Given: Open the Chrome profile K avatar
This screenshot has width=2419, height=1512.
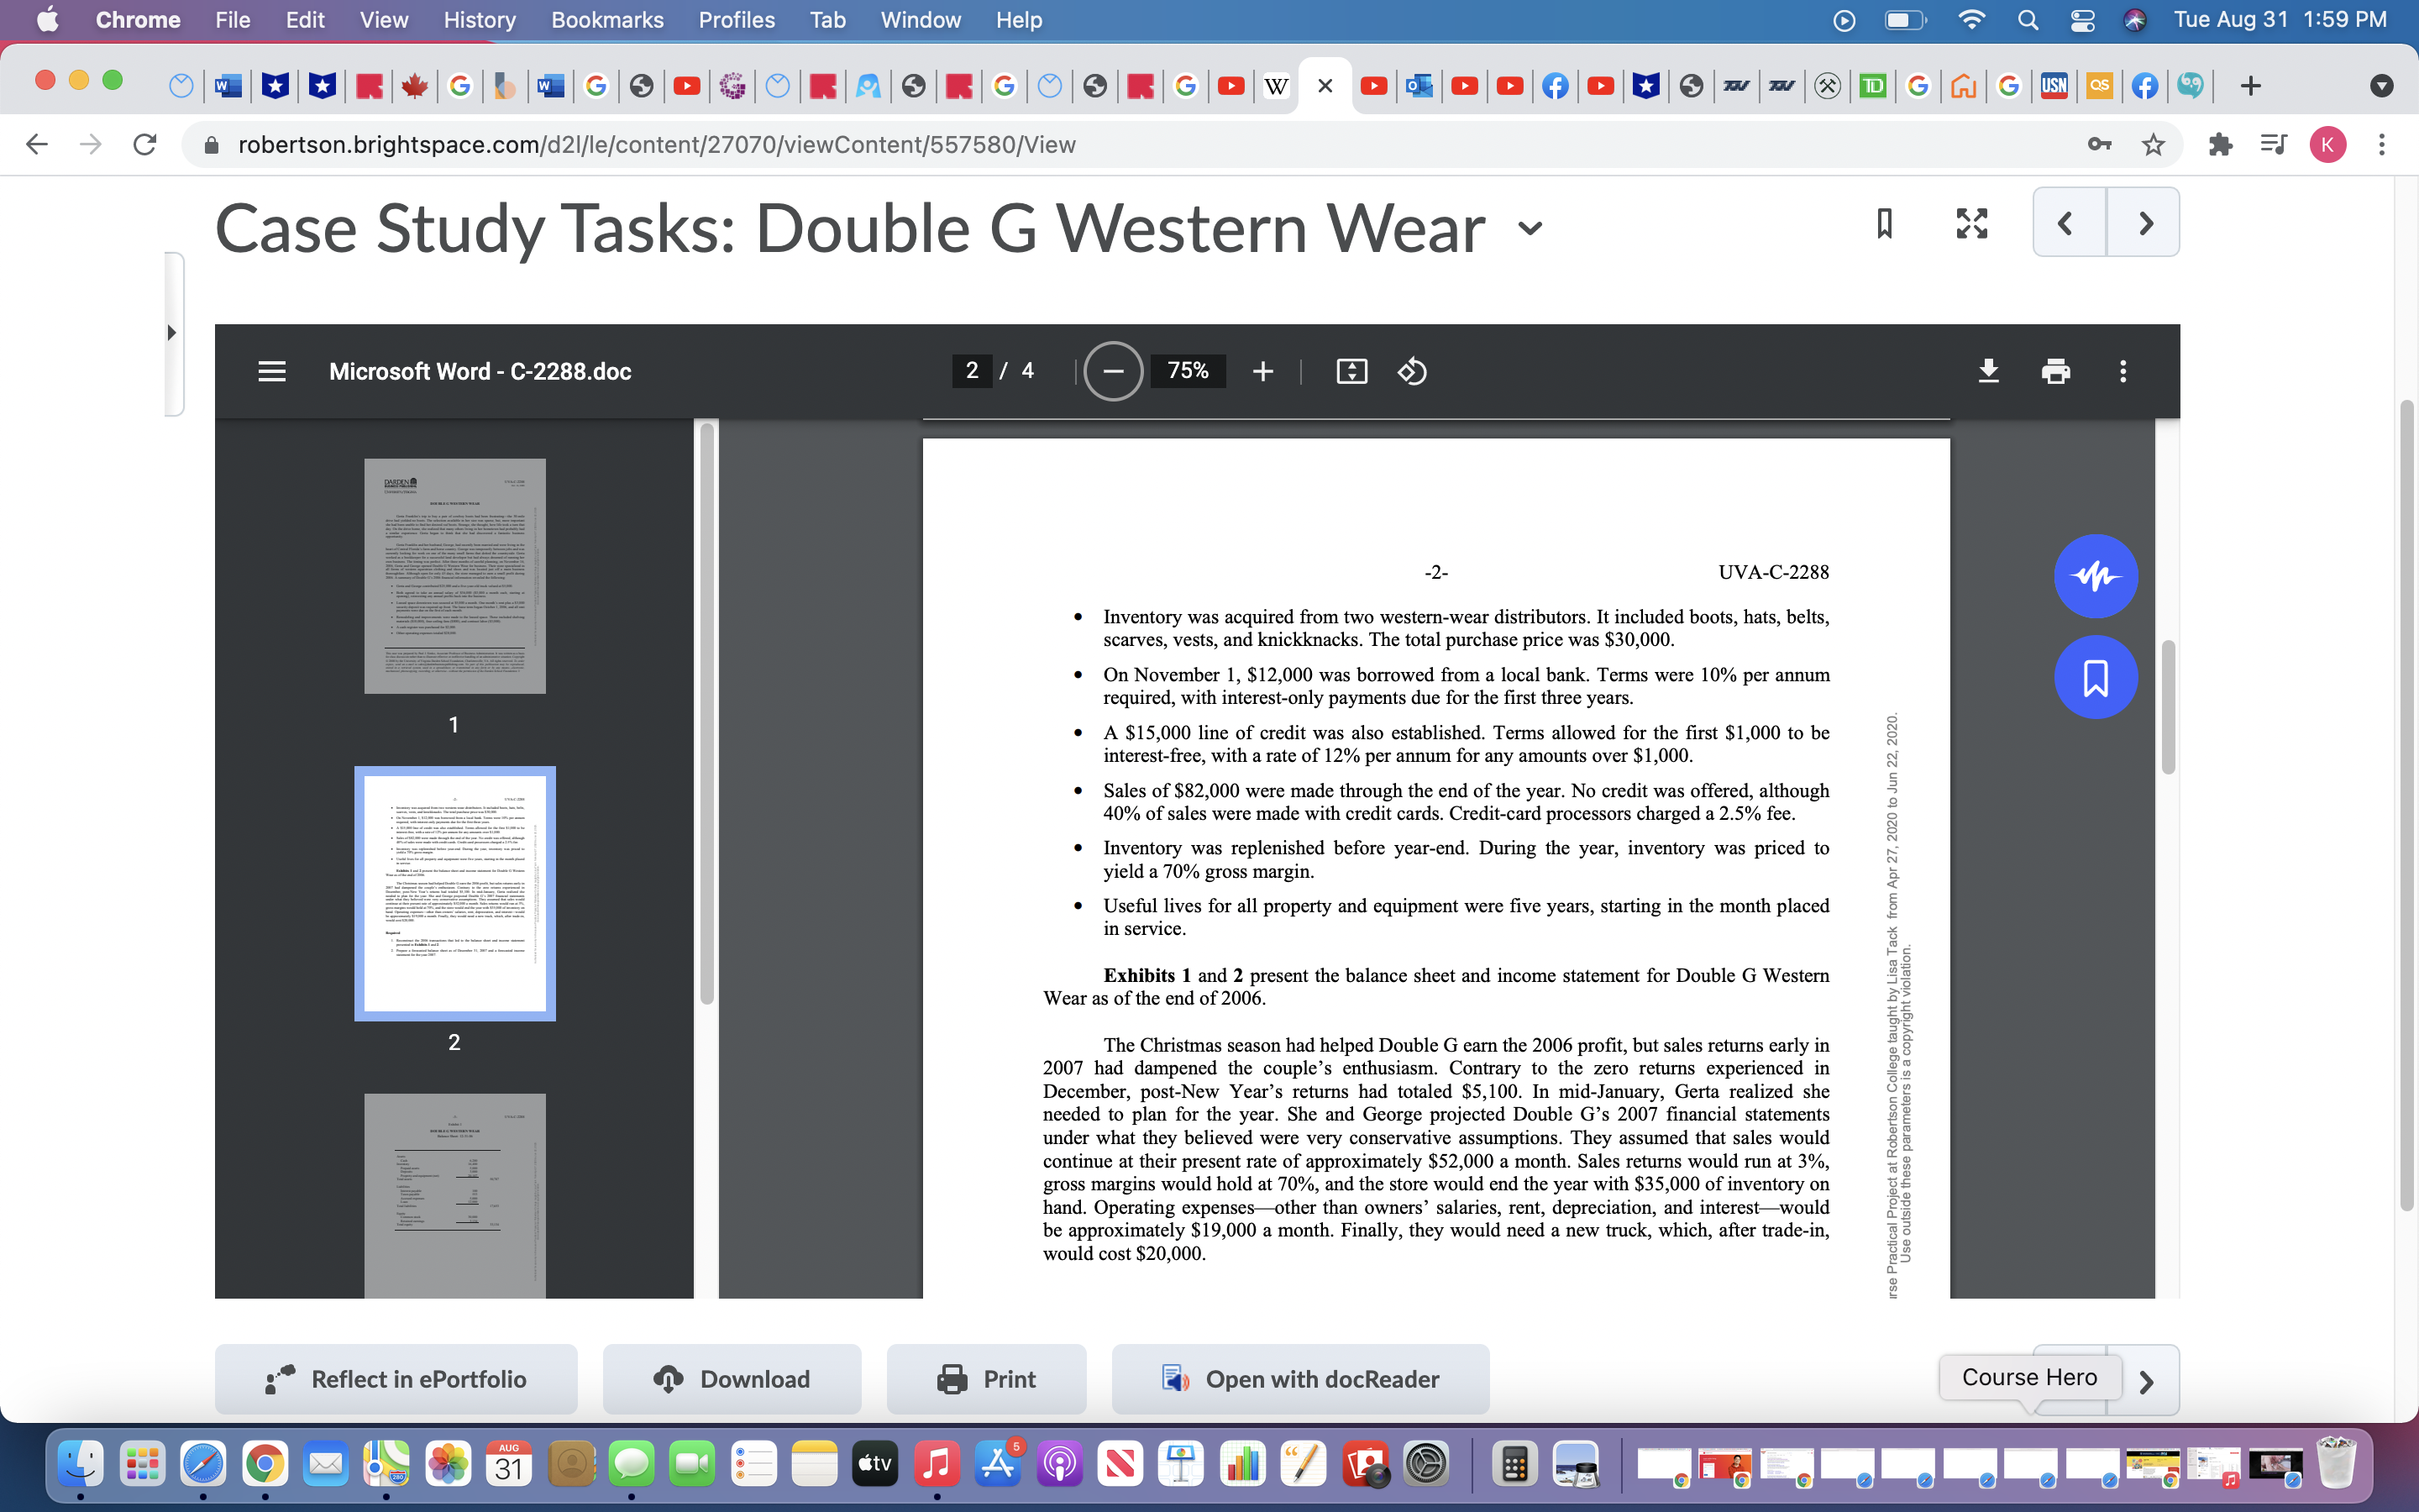Looking at the screenshot, I should (2327, 144).
